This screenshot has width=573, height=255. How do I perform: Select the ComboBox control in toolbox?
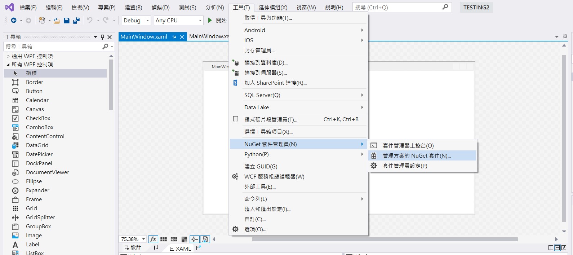(55, 127)
